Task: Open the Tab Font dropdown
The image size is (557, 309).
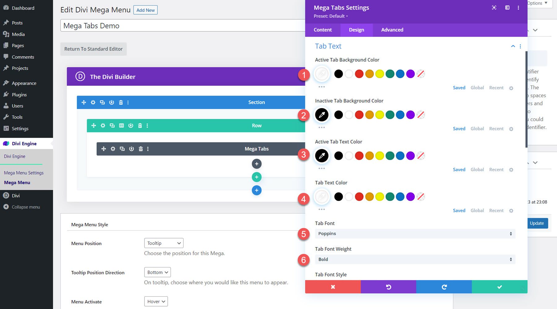Action: tap(415, 233)
